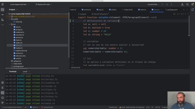The image size is (195, 109).
Task: Go to next highlighted error arrow
Action: [188, 14]
